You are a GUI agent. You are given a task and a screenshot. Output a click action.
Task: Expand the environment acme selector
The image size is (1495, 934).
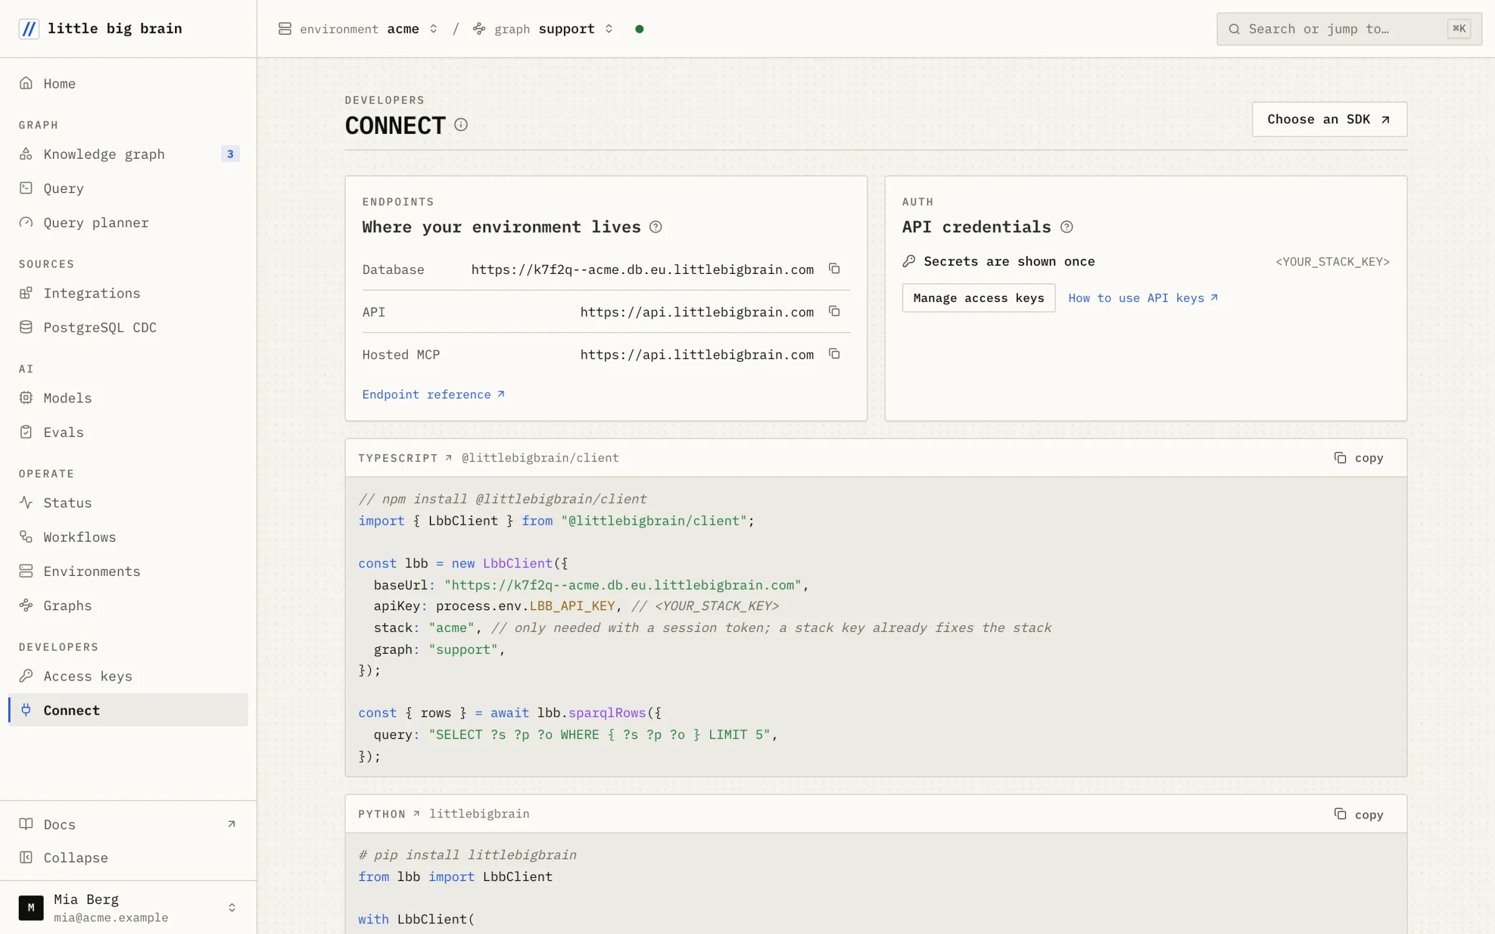[x=358, y=29]
